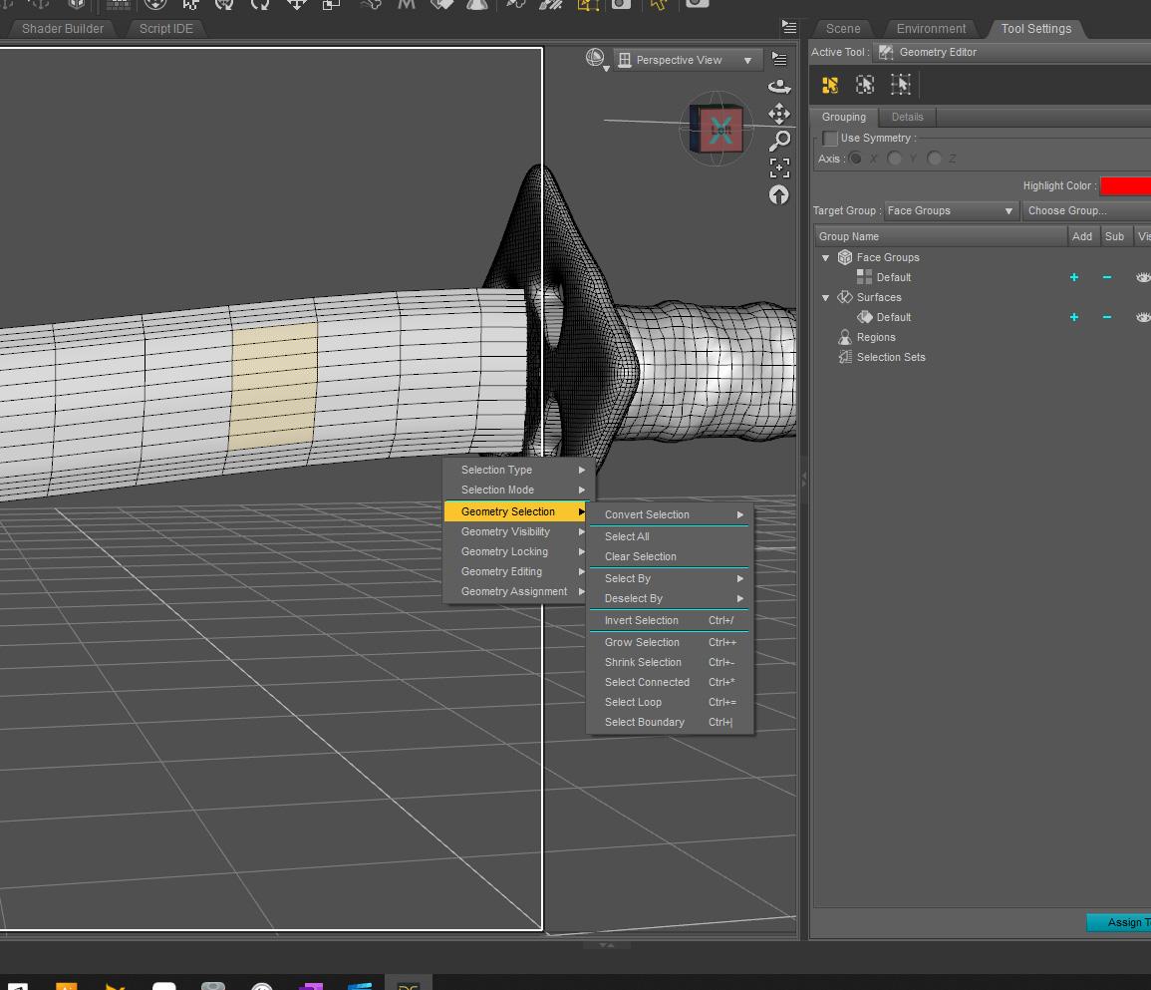
Task: Select the edge selection mode icon
Action: click(x=865, y=86)
